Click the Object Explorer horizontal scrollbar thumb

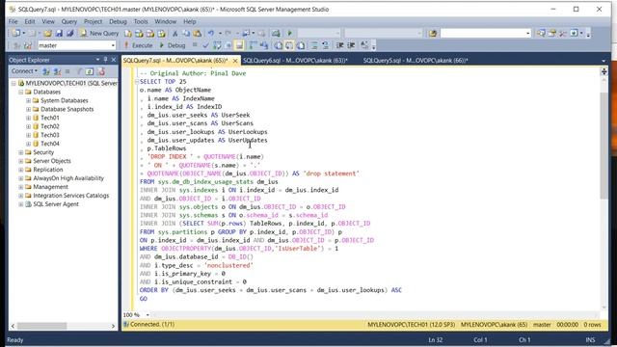point(42,326)
